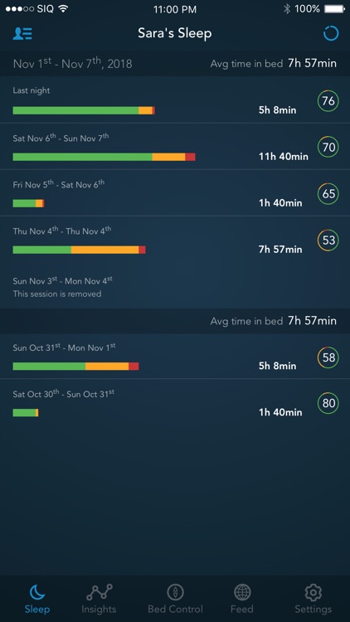Image resolution: width=350 pixels, height=622 pixels.
Task: Tap the 53 sleep score circle
Action: (328, 240)
